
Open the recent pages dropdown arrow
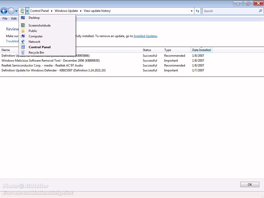[x=16, y=11]
